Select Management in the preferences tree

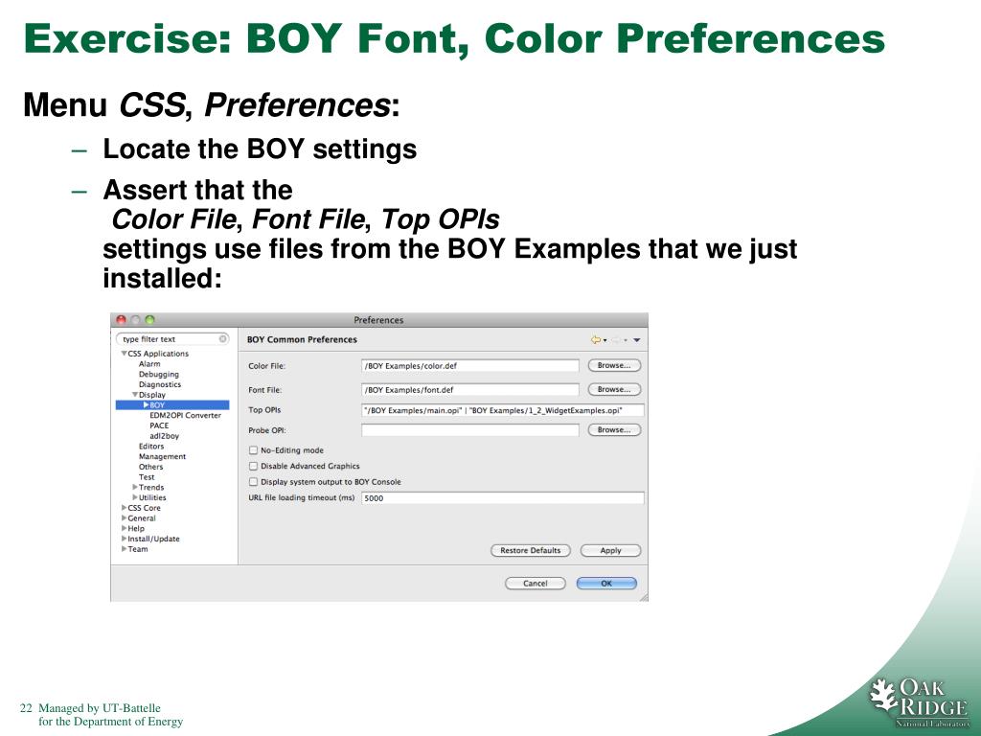163,456
